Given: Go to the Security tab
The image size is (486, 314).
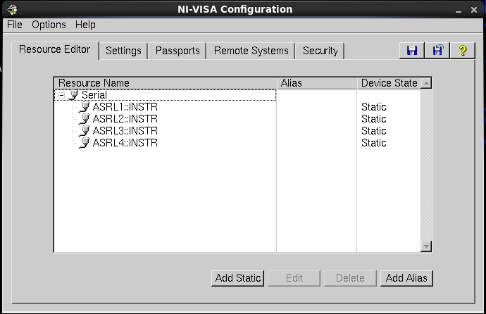Looking at the screenshot, I should (320, 51).
